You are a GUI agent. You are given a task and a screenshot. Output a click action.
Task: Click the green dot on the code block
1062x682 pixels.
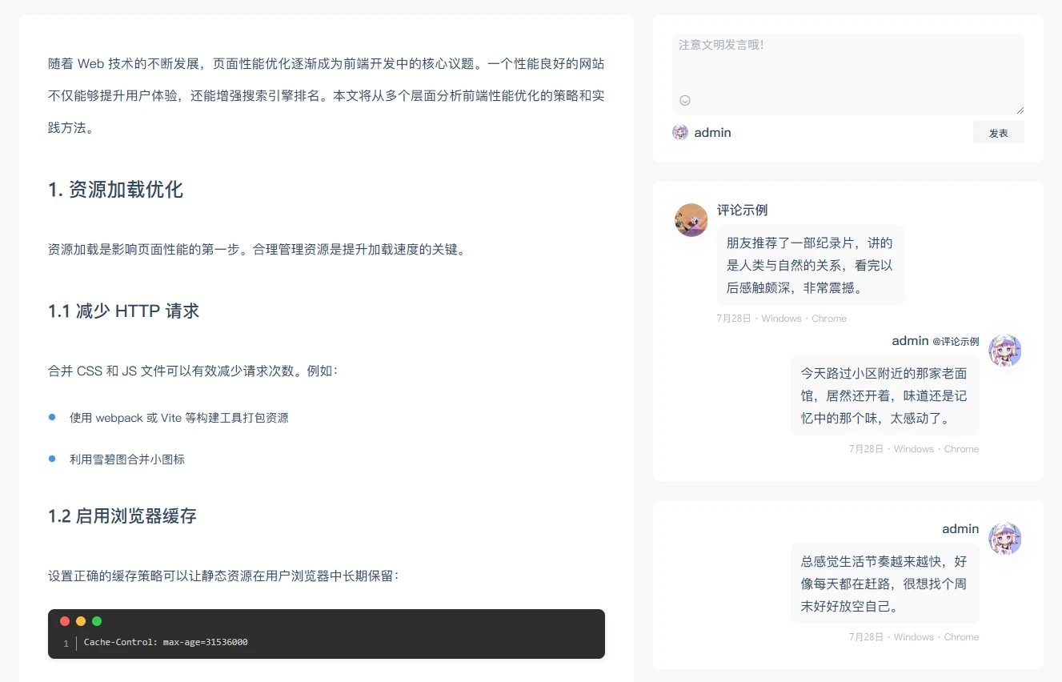click(97, 621)
